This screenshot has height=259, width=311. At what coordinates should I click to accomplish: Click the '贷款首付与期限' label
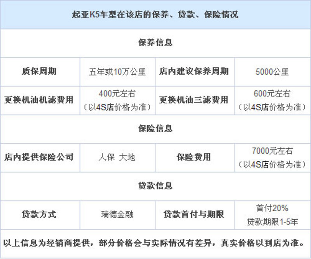point(194,214)
